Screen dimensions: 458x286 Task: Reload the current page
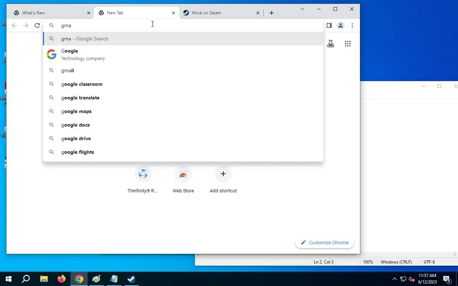point(37,25)
